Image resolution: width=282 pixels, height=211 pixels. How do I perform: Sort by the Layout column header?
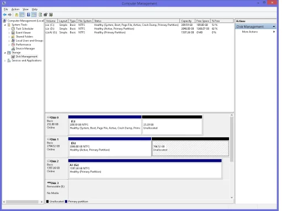coord(63,21)
